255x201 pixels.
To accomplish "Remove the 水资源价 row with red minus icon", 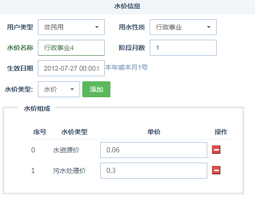I will pyautogui.click(x=216, y=150).
